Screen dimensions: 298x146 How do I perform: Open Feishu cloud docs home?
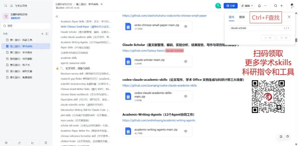(x=19, y=6)
